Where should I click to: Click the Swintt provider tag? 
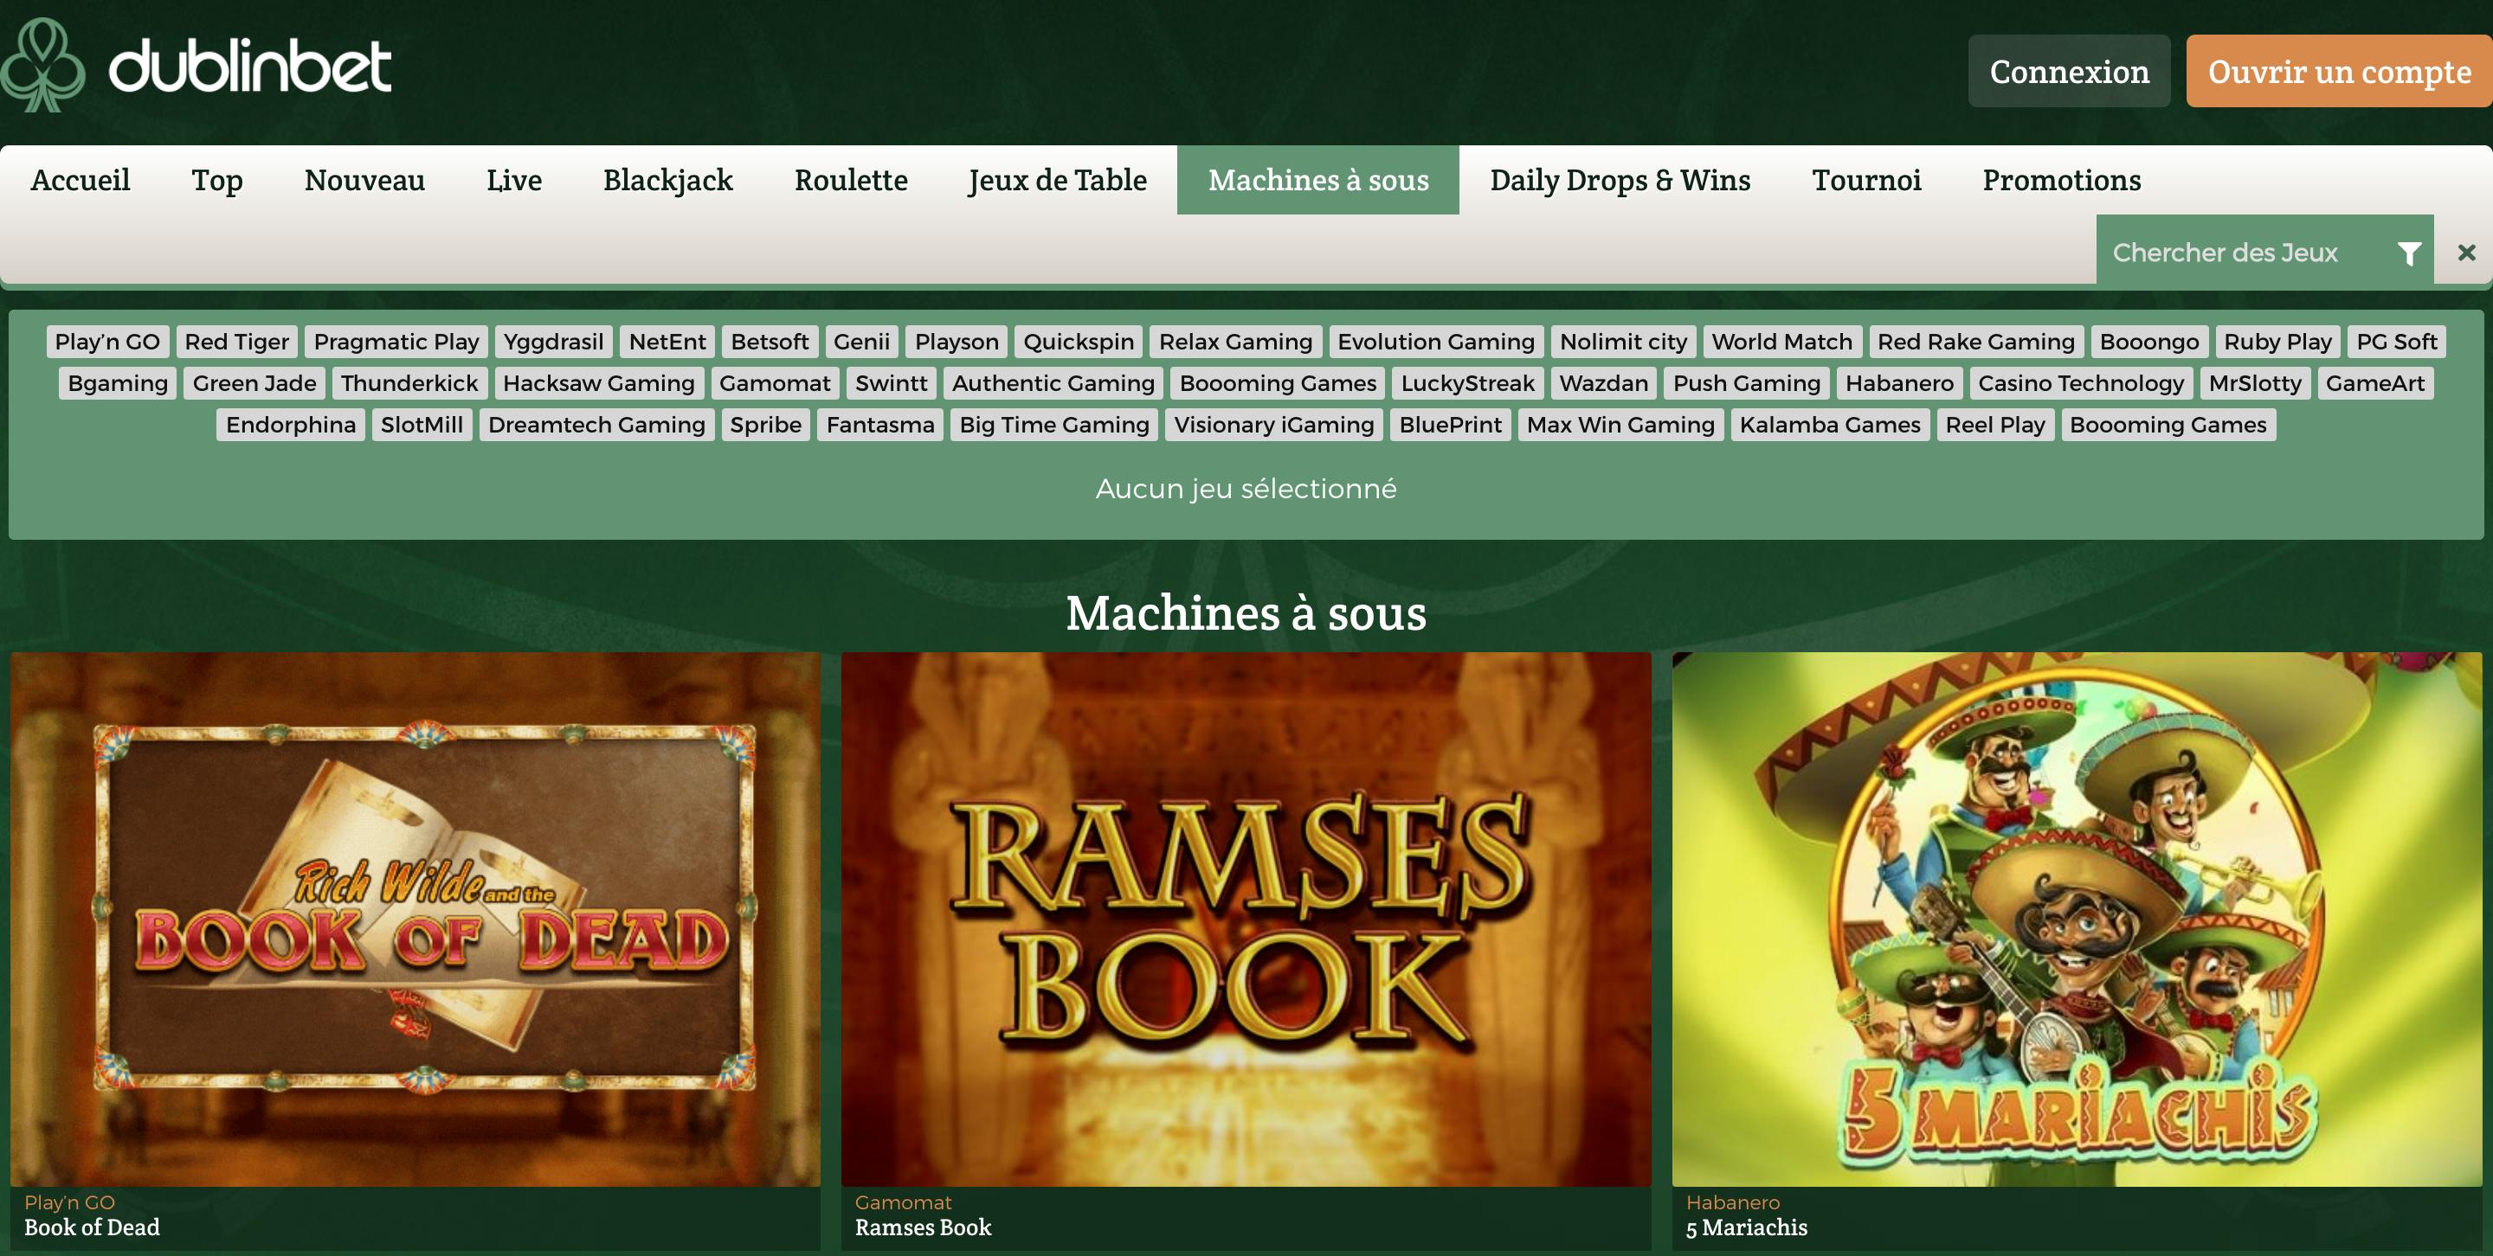tap(892, 383)
